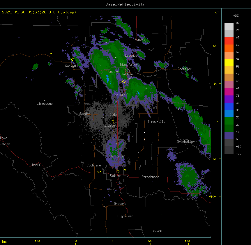Click the Stettler label
This screenshot has height=245, width=251.
click(x=185, y=69)
